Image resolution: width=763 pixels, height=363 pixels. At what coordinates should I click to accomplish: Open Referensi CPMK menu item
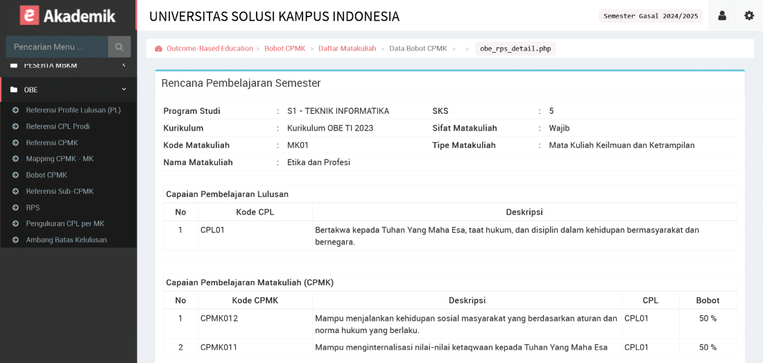52,142
